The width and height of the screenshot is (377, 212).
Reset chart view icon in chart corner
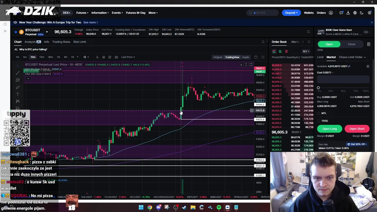point(251,64)
